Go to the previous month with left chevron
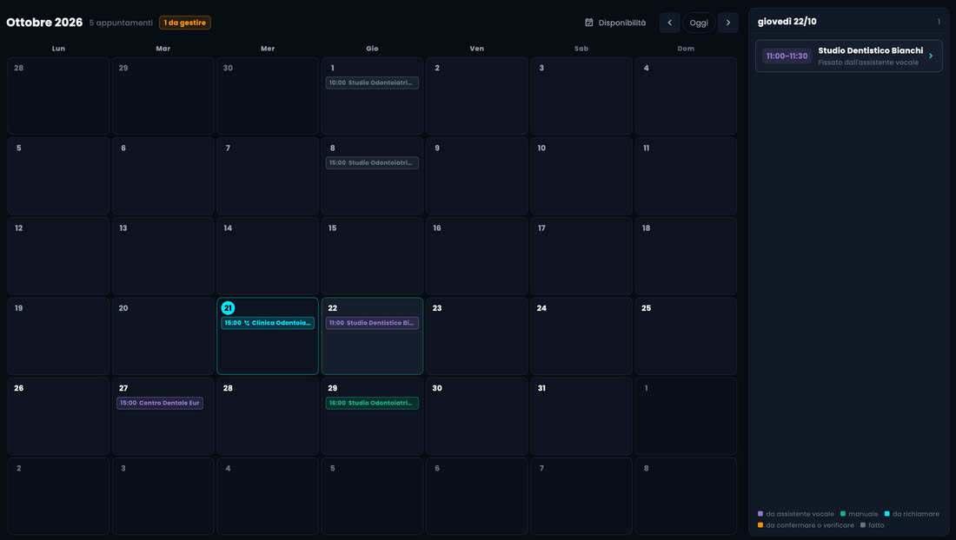Screen dimensions: 956x540 [669, 23]
